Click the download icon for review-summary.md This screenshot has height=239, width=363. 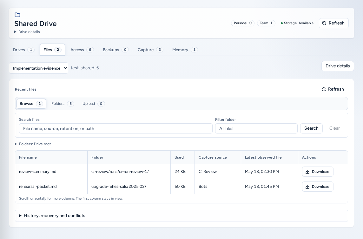click(x=307, y=172)
